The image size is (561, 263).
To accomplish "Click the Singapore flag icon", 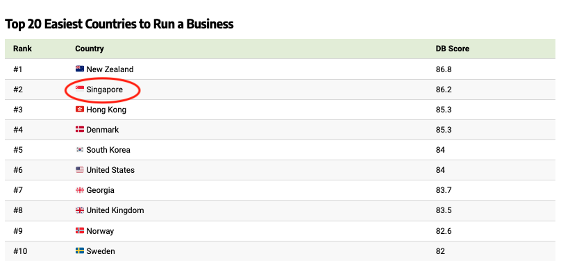I will [x=80, y=89].
